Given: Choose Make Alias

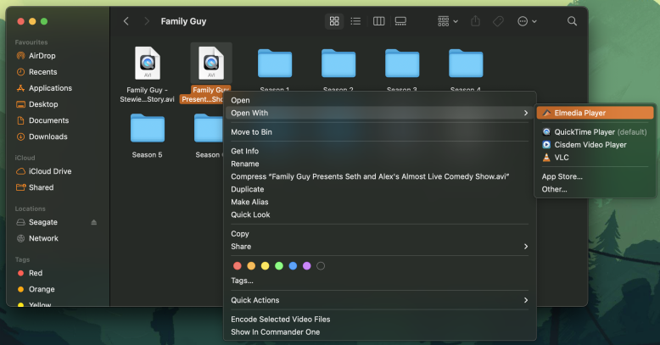Looking at the screenshot, I should click(x=380, y=202).
